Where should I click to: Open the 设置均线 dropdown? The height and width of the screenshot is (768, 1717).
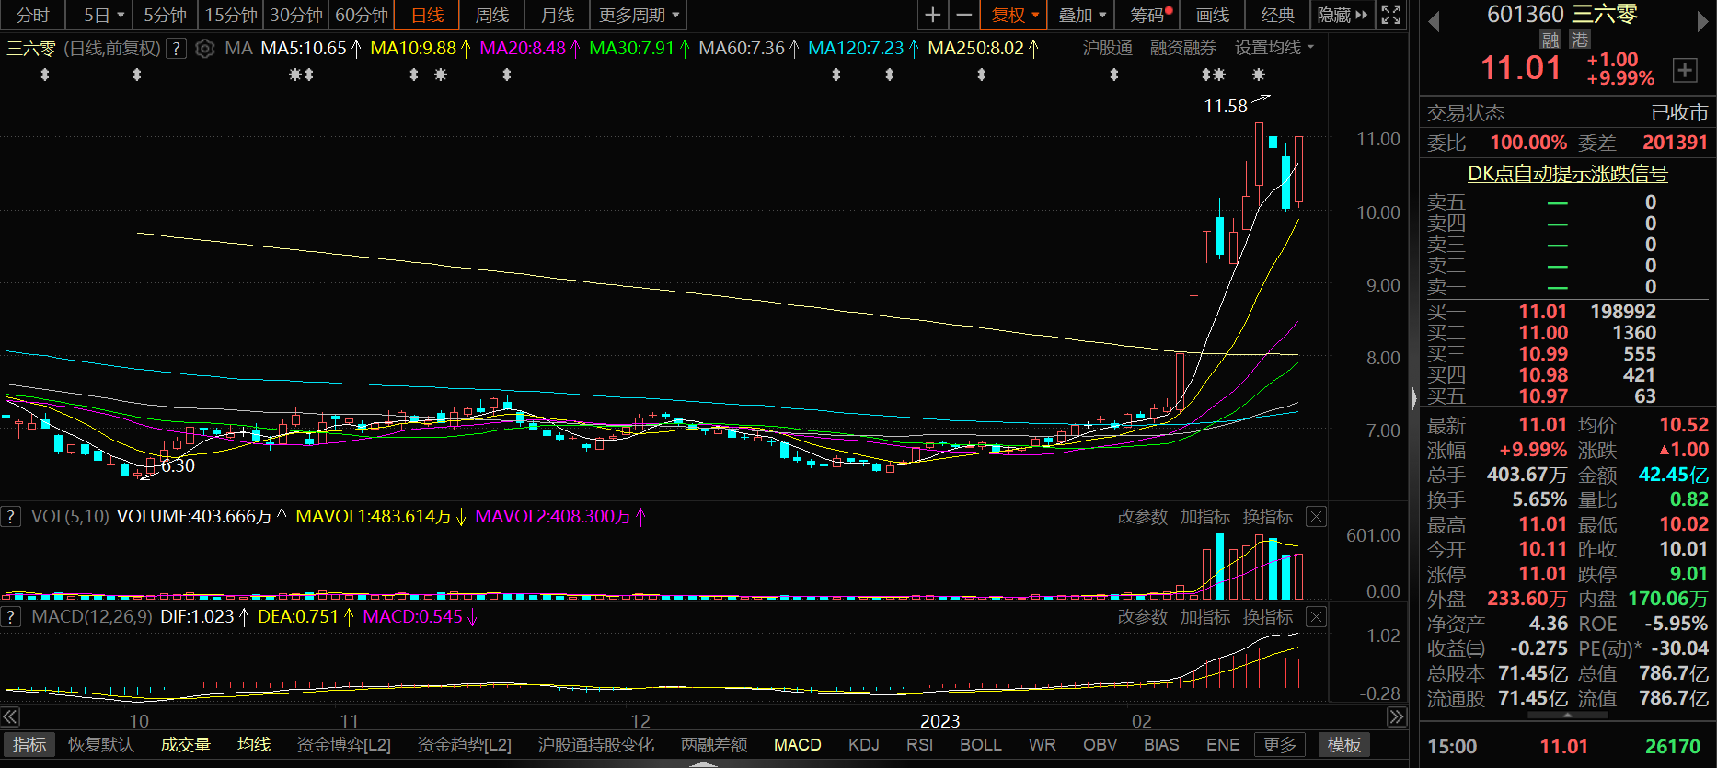click(x=1273, y=48)
